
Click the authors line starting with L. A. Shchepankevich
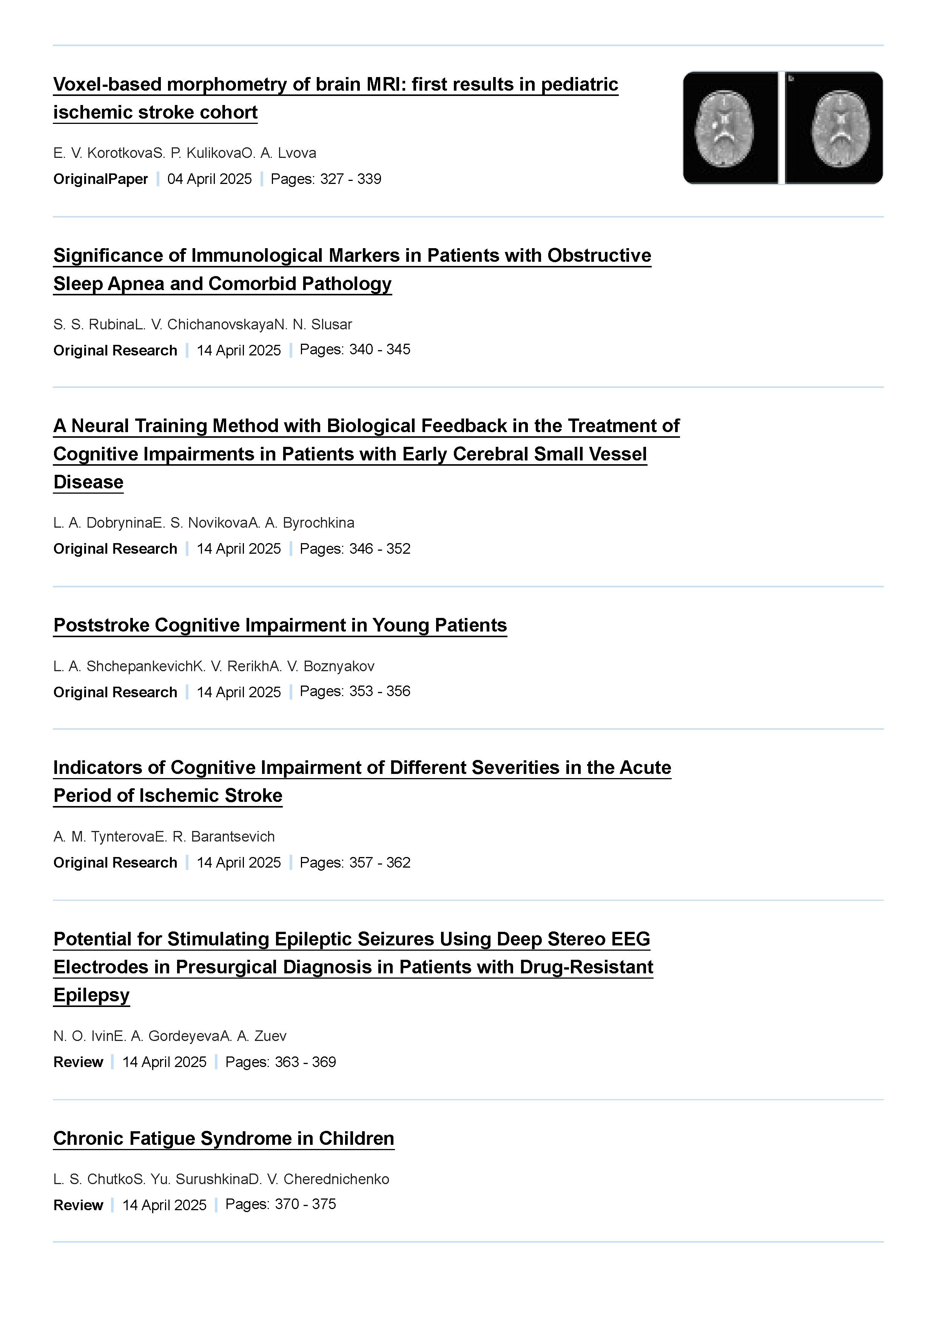pyautogui.click(x=214, y=666)
